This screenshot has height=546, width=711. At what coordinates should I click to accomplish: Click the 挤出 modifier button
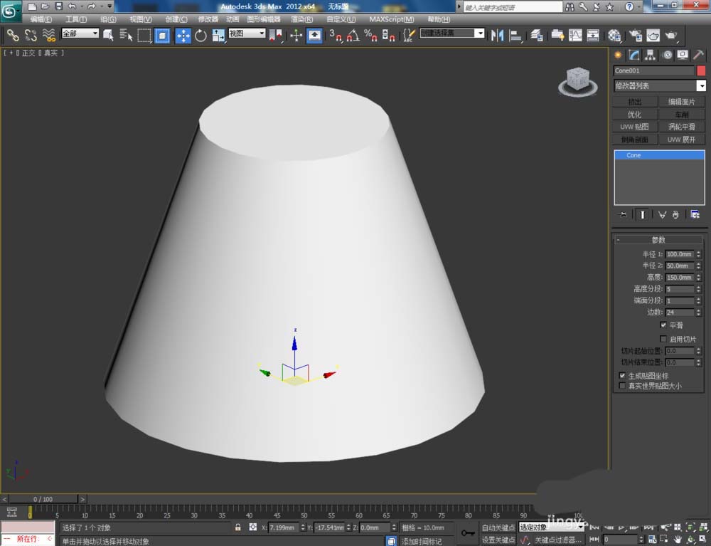[635, 102]
